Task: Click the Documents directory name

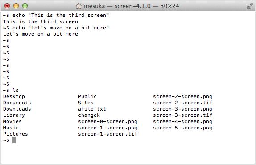Action: (x=17, y=103)
